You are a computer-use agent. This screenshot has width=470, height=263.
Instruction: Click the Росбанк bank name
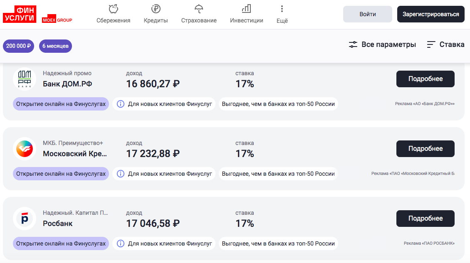57,224
